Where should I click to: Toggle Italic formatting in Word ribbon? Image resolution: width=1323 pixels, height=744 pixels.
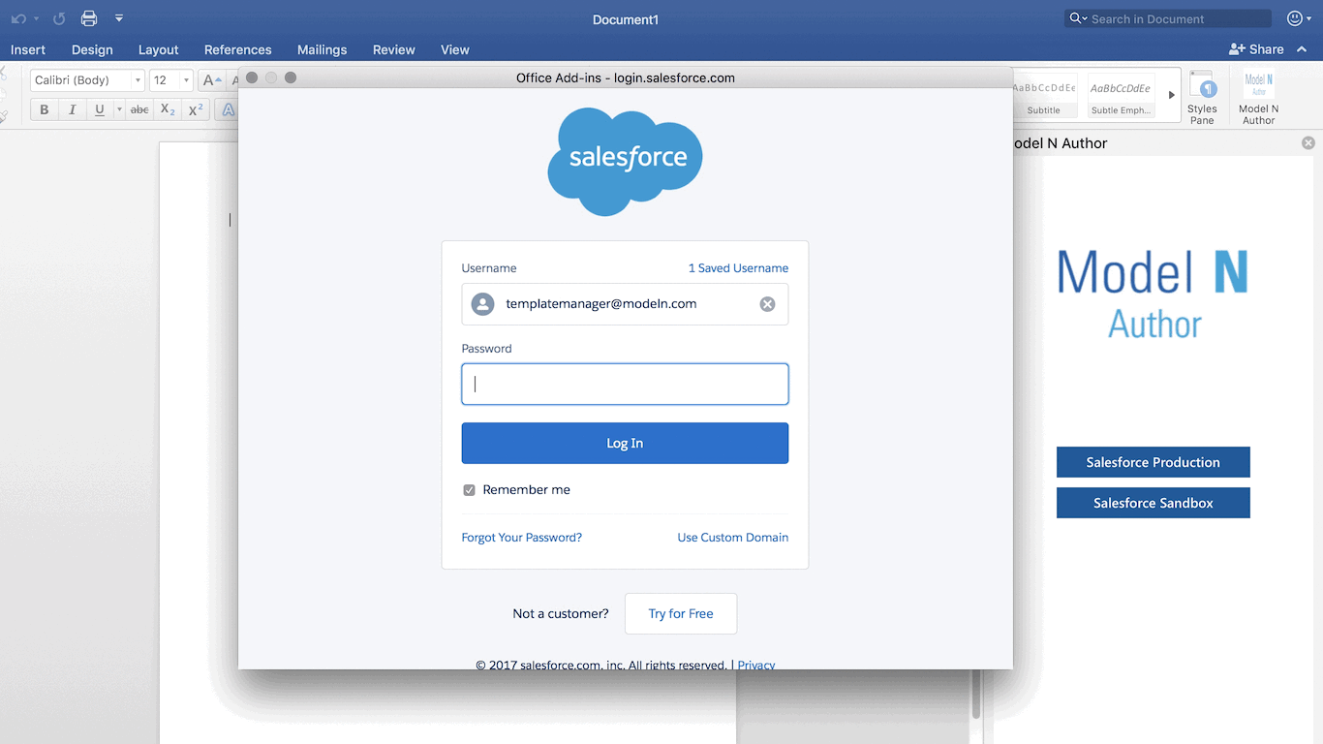coord(72,110)
